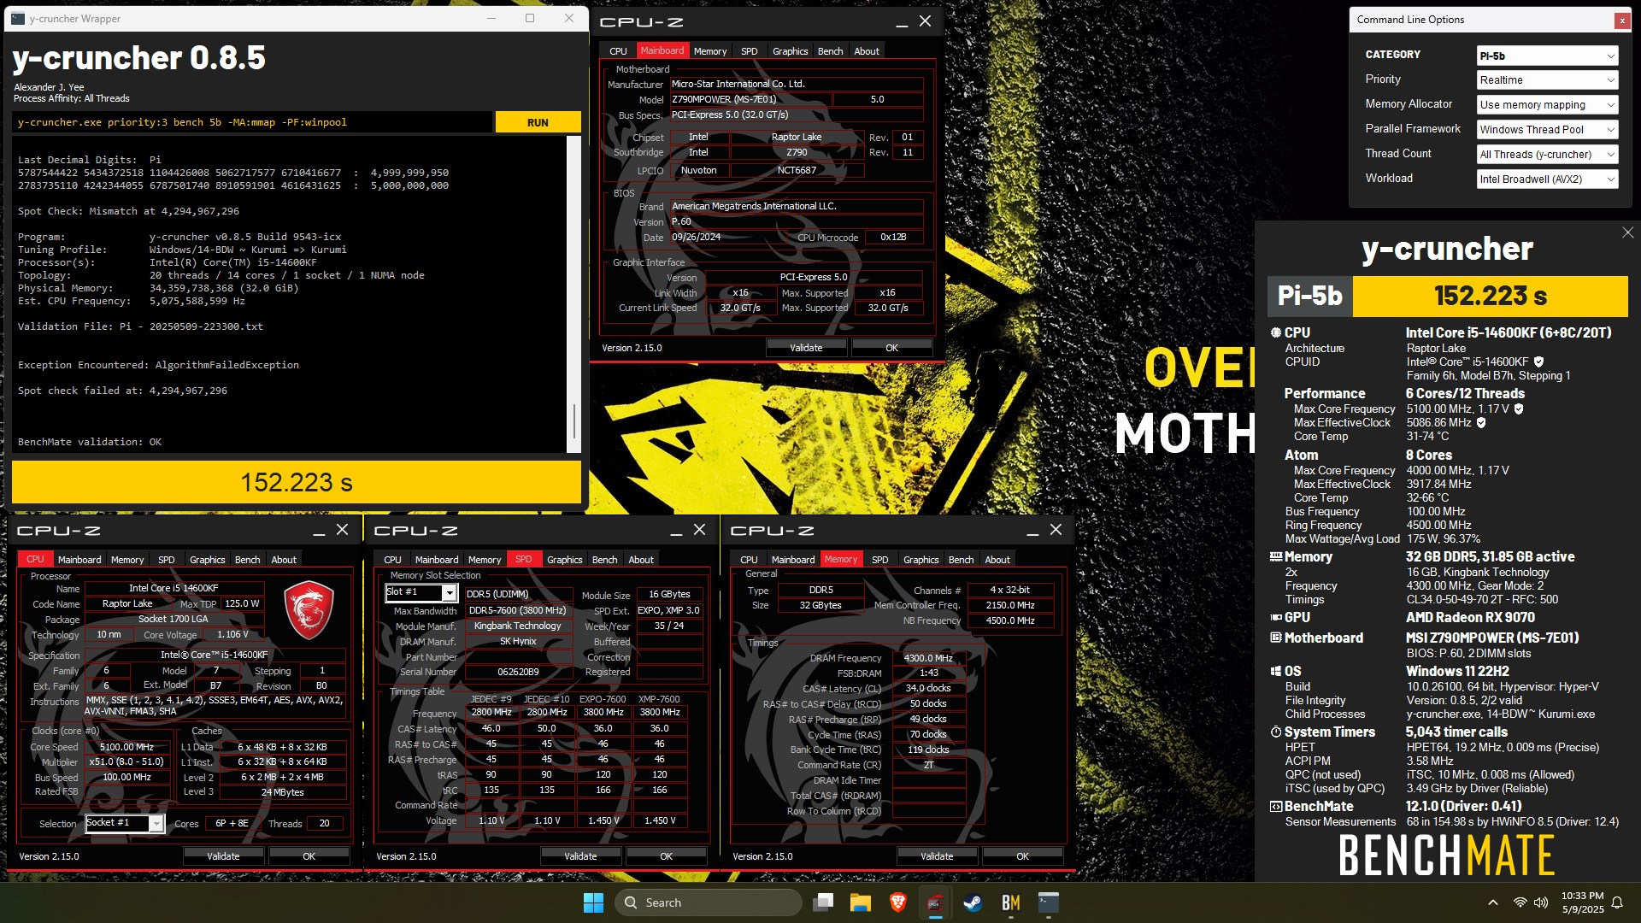1641x923 pixels.
Task: Close the Command Line Options window
Action: [1621, 21]
